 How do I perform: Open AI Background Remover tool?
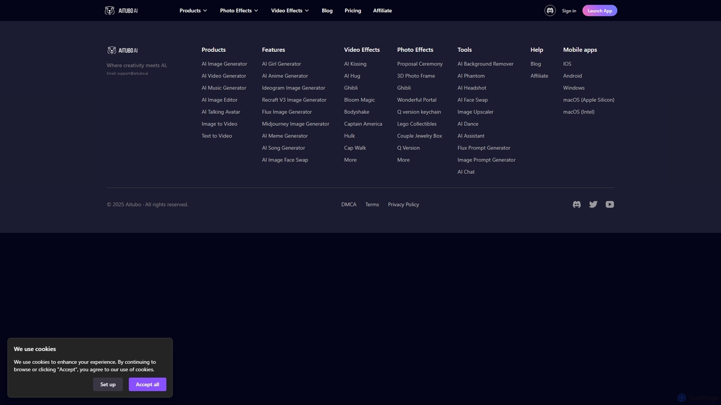point(486,64)
